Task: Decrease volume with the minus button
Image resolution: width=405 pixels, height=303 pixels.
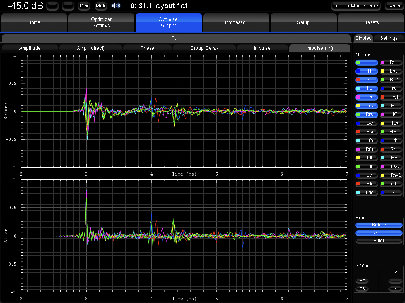Action: pos(52,6)
